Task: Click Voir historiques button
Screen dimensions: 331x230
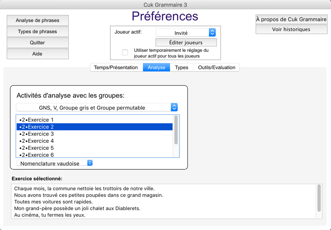Action: (x=292, y=29)
